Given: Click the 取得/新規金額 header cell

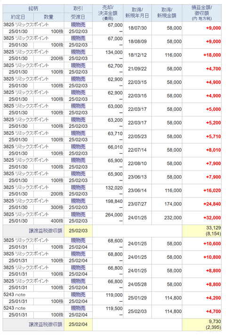Looking at the screenshot, I should [167, 13].
